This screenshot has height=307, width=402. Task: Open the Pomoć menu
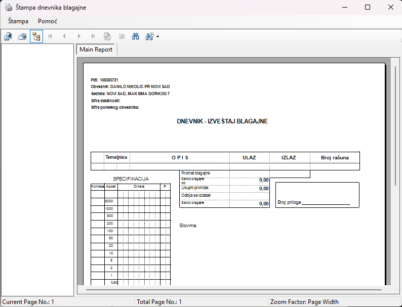click(48, 21)
